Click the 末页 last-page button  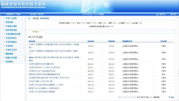pyautogui.click(x=134, y=97)
